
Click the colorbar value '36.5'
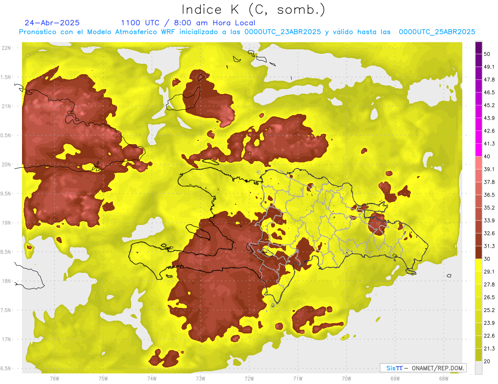(x=489, y=195)
